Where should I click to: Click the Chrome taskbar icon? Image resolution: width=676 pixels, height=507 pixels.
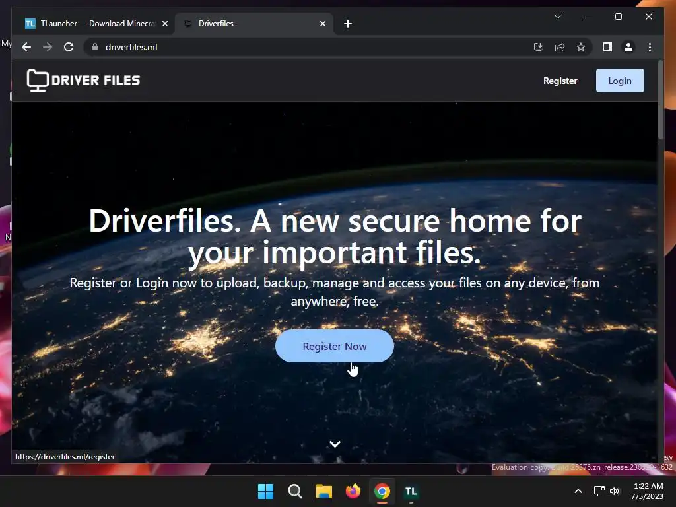pos(382,491)
